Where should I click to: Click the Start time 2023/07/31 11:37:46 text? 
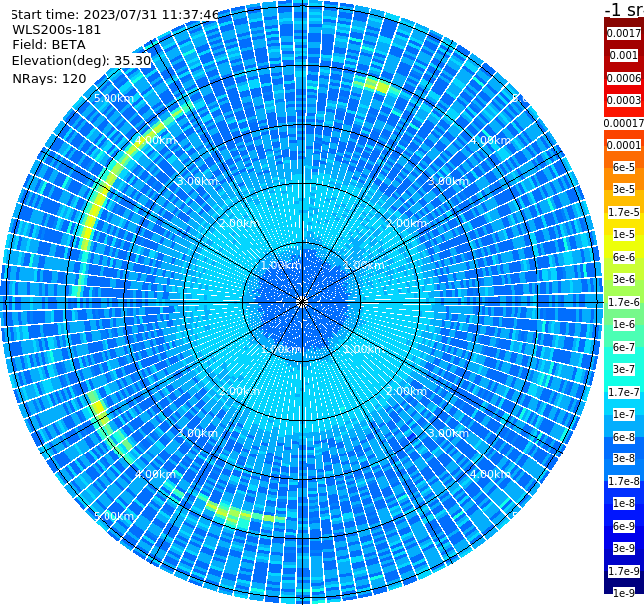coord(115,14)
